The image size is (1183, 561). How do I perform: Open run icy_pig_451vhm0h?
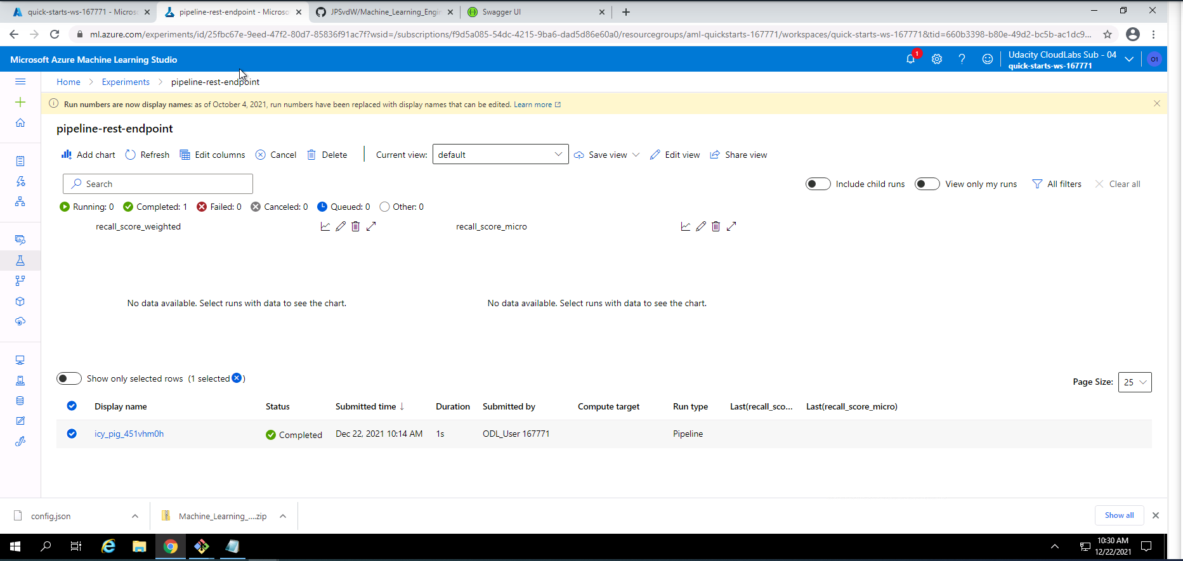(x=129, y=434)
